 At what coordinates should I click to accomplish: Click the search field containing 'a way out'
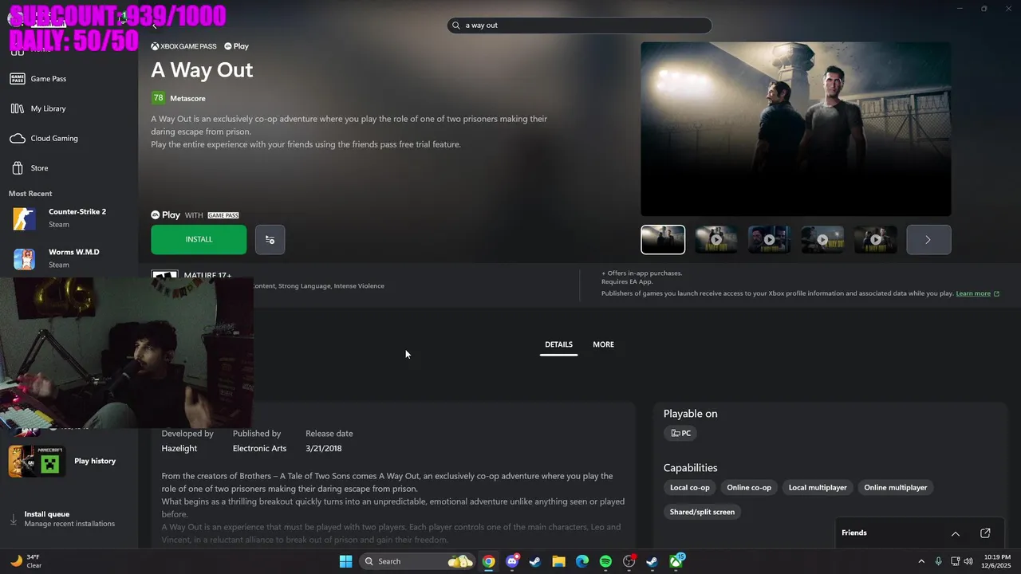click(579, 26)
